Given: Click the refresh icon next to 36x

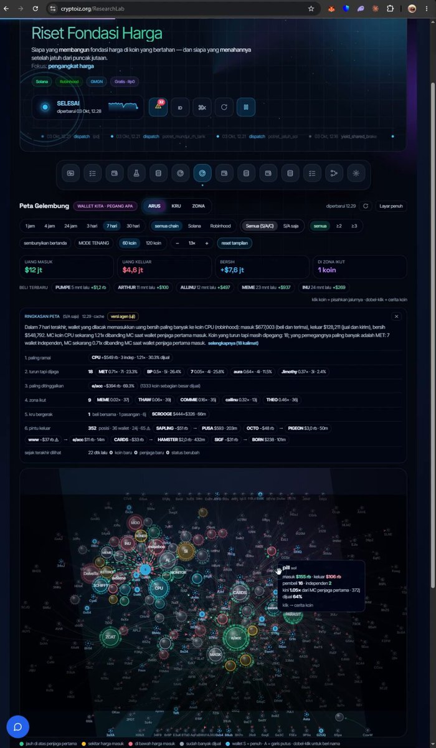Looking at the screenshot, I should [x=224, y=107].
